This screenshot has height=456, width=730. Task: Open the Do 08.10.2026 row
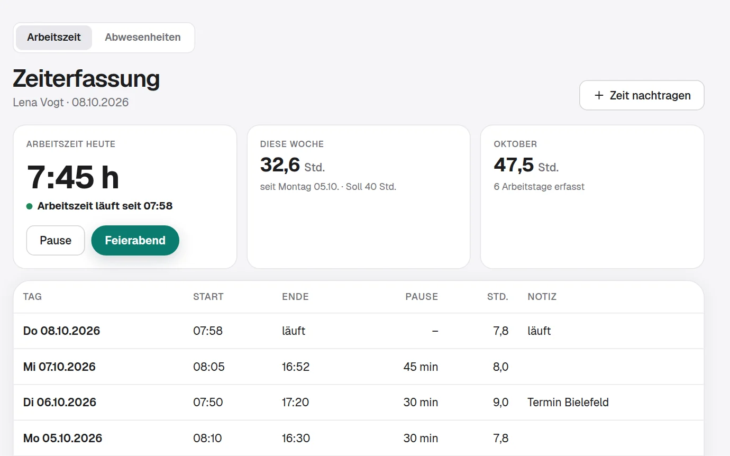tap(359, 331)
